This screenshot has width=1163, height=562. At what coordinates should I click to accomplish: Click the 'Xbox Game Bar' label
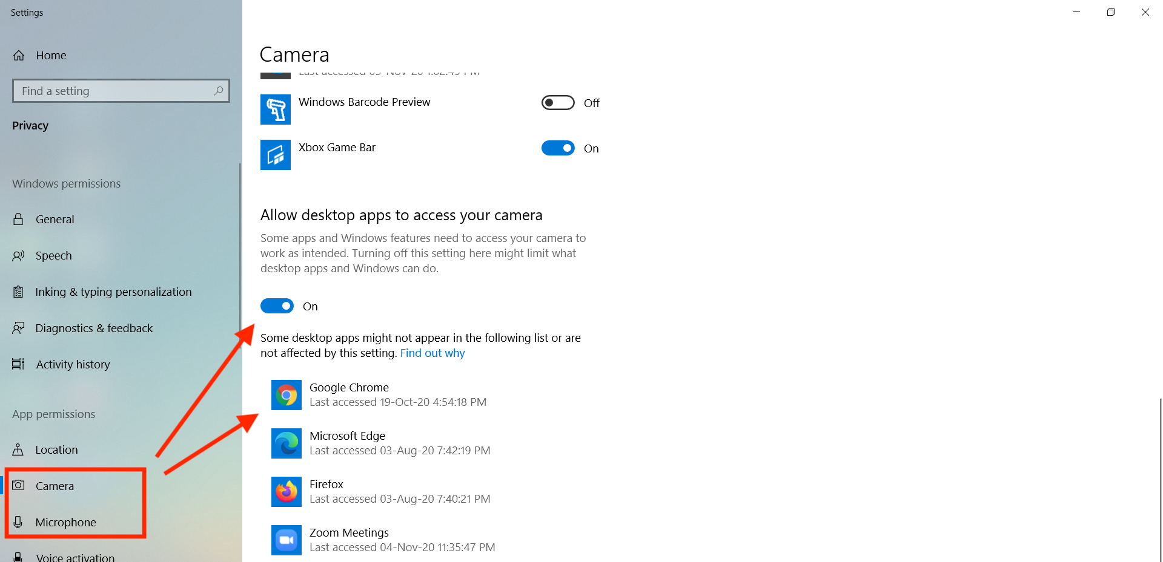coord(337,148)
